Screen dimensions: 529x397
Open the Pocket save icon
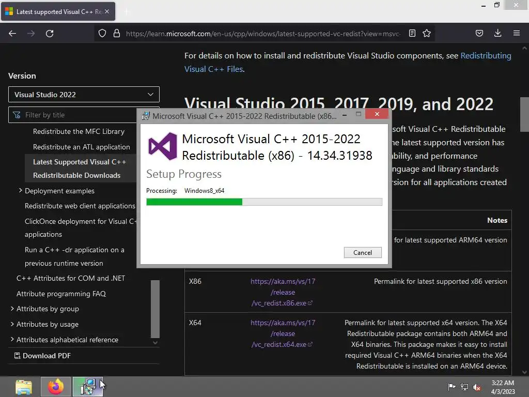tap(479, 33)
